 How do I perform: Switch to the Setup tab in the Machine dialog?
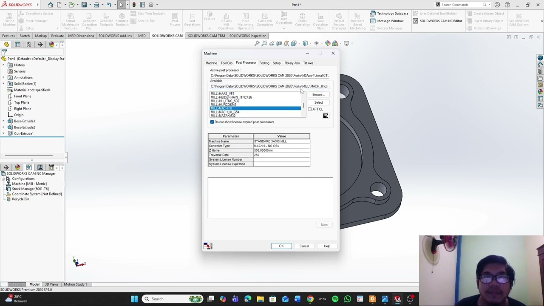pyautogui.click(x=277, y=63)
